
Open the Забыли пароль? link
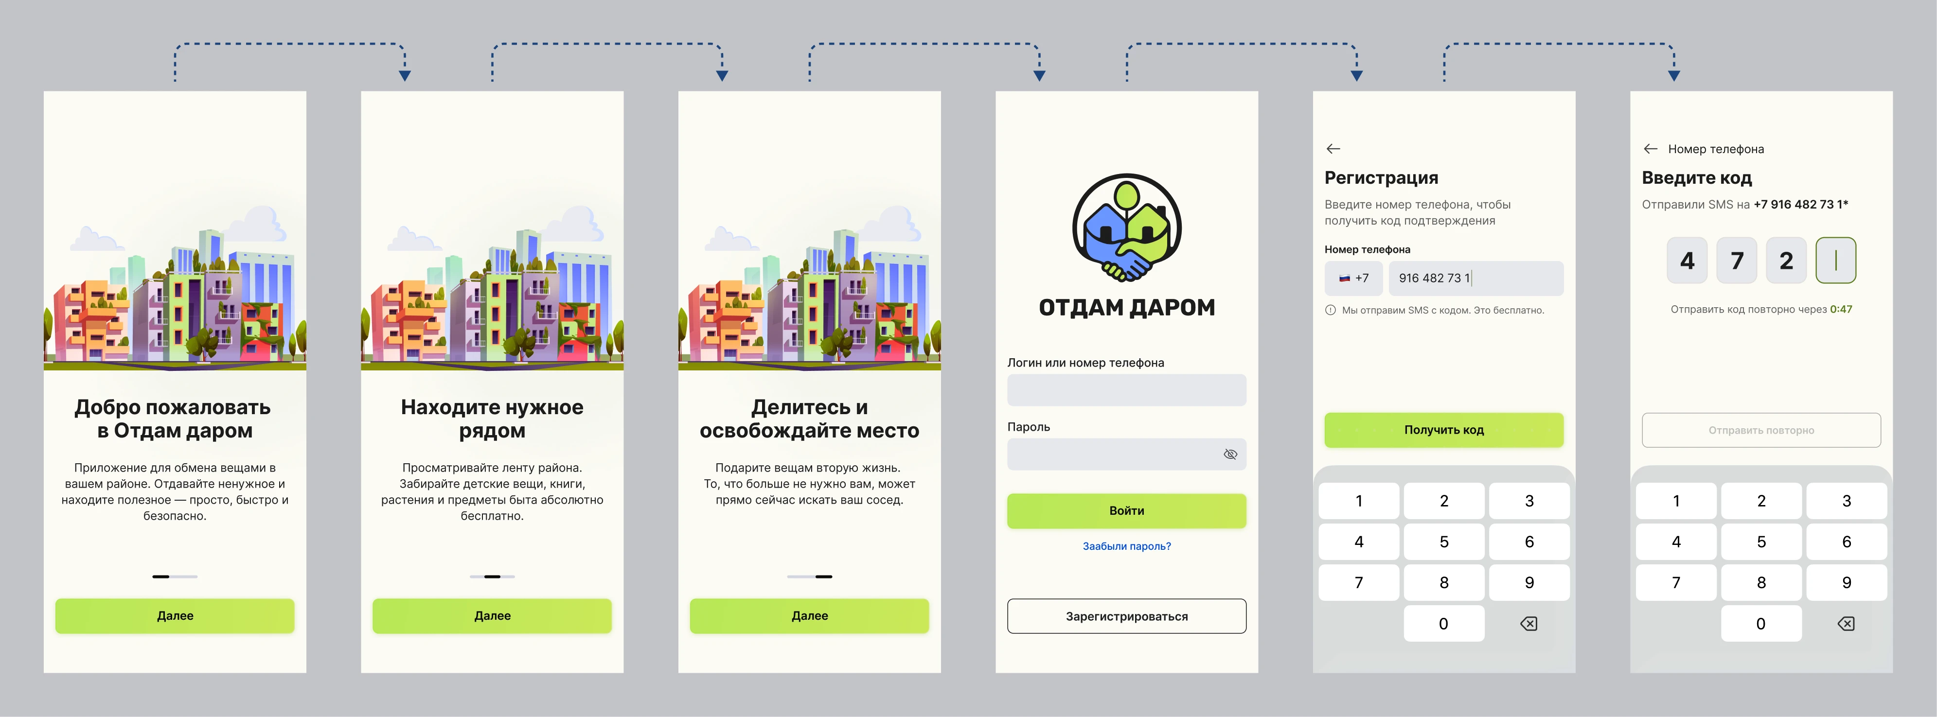point(1126,546)
